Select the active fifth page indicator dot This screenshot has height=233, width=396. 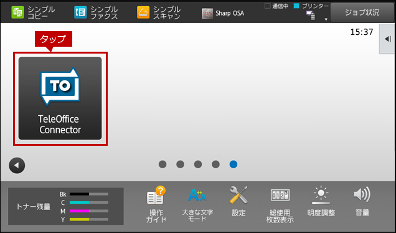233,164
